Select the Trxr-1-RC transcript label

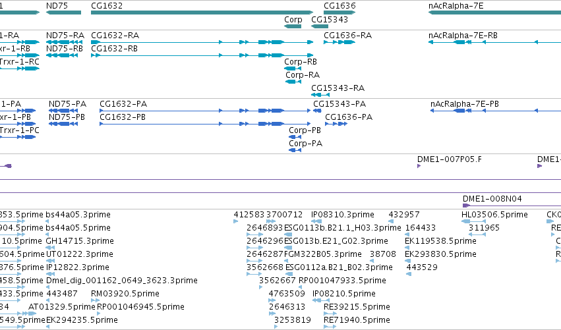pos(19,62)
